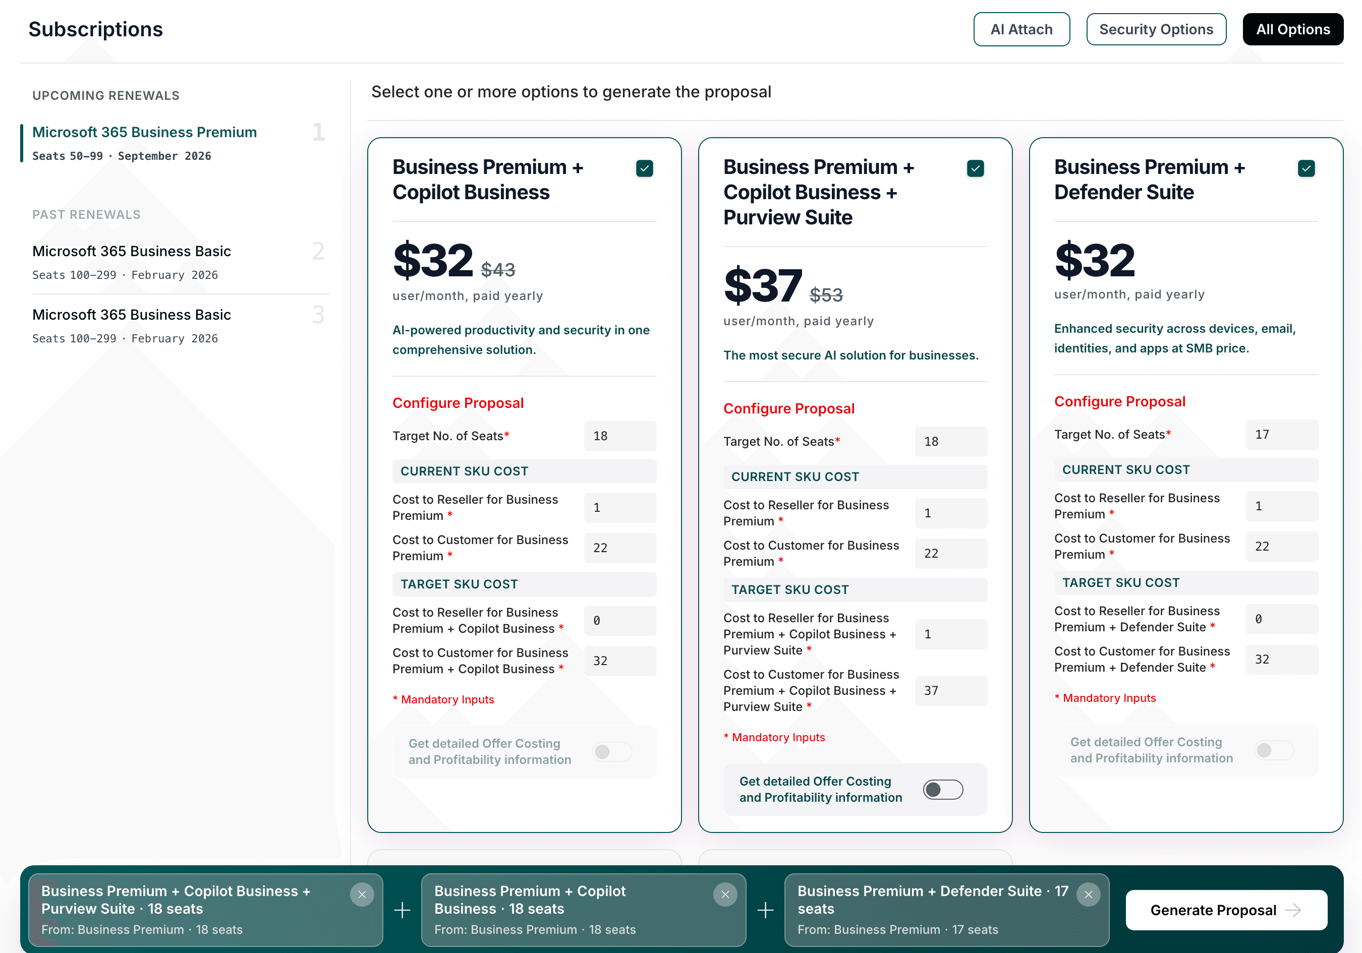This screenshot has width=1362, height=953.
Task: Edit current customer cost in Copilot Business card
Action: pos(620,548)
